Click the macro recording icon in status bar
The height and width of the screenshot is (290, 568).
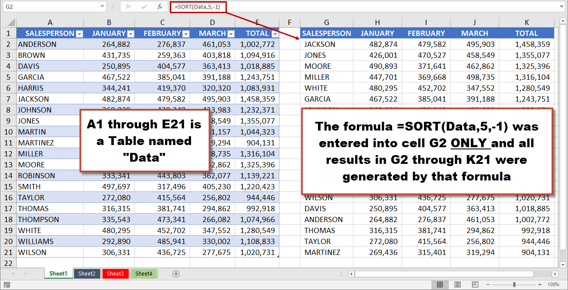(x=7, y=284)
